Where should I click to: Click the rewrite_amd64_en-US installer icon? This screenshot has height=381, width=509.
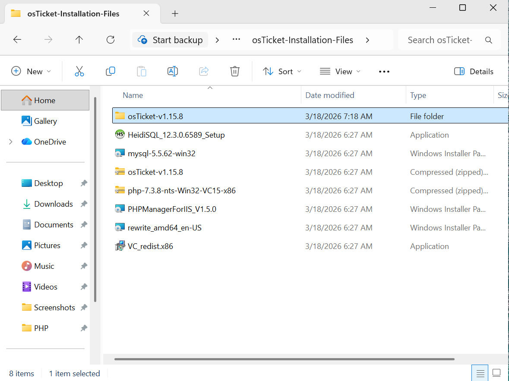(x=120, y=227)
